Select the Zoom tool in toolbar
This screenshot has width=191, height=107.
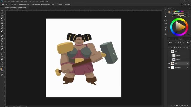click(2, 62)
